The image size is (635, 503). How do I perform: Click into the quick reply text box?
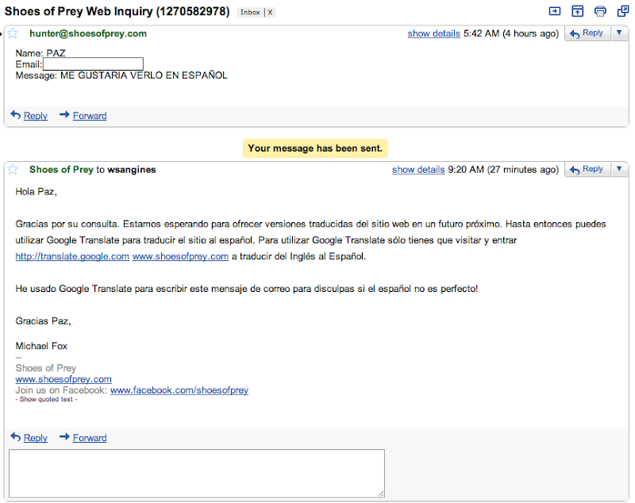[x=197, y=474]
